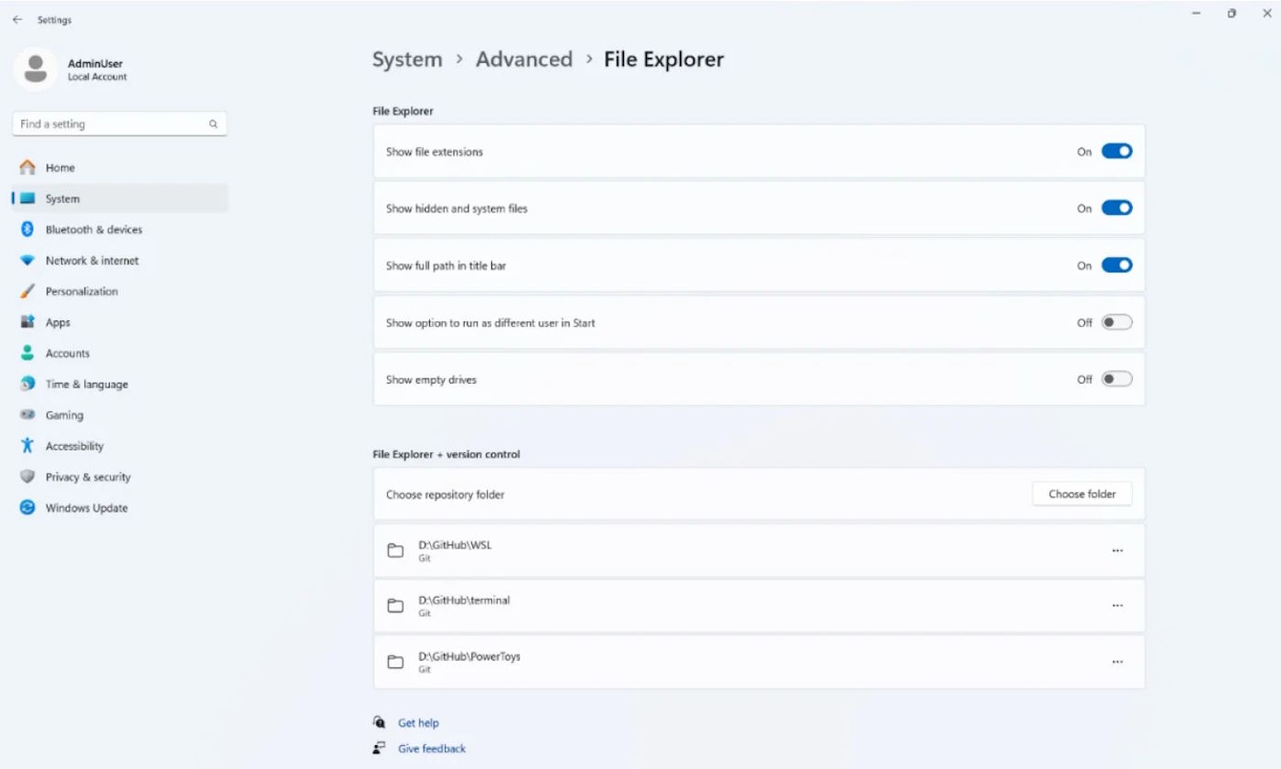Click the back arrow icon in Settings
Screen dimensions: 1281x769
[x=17, y=19]
